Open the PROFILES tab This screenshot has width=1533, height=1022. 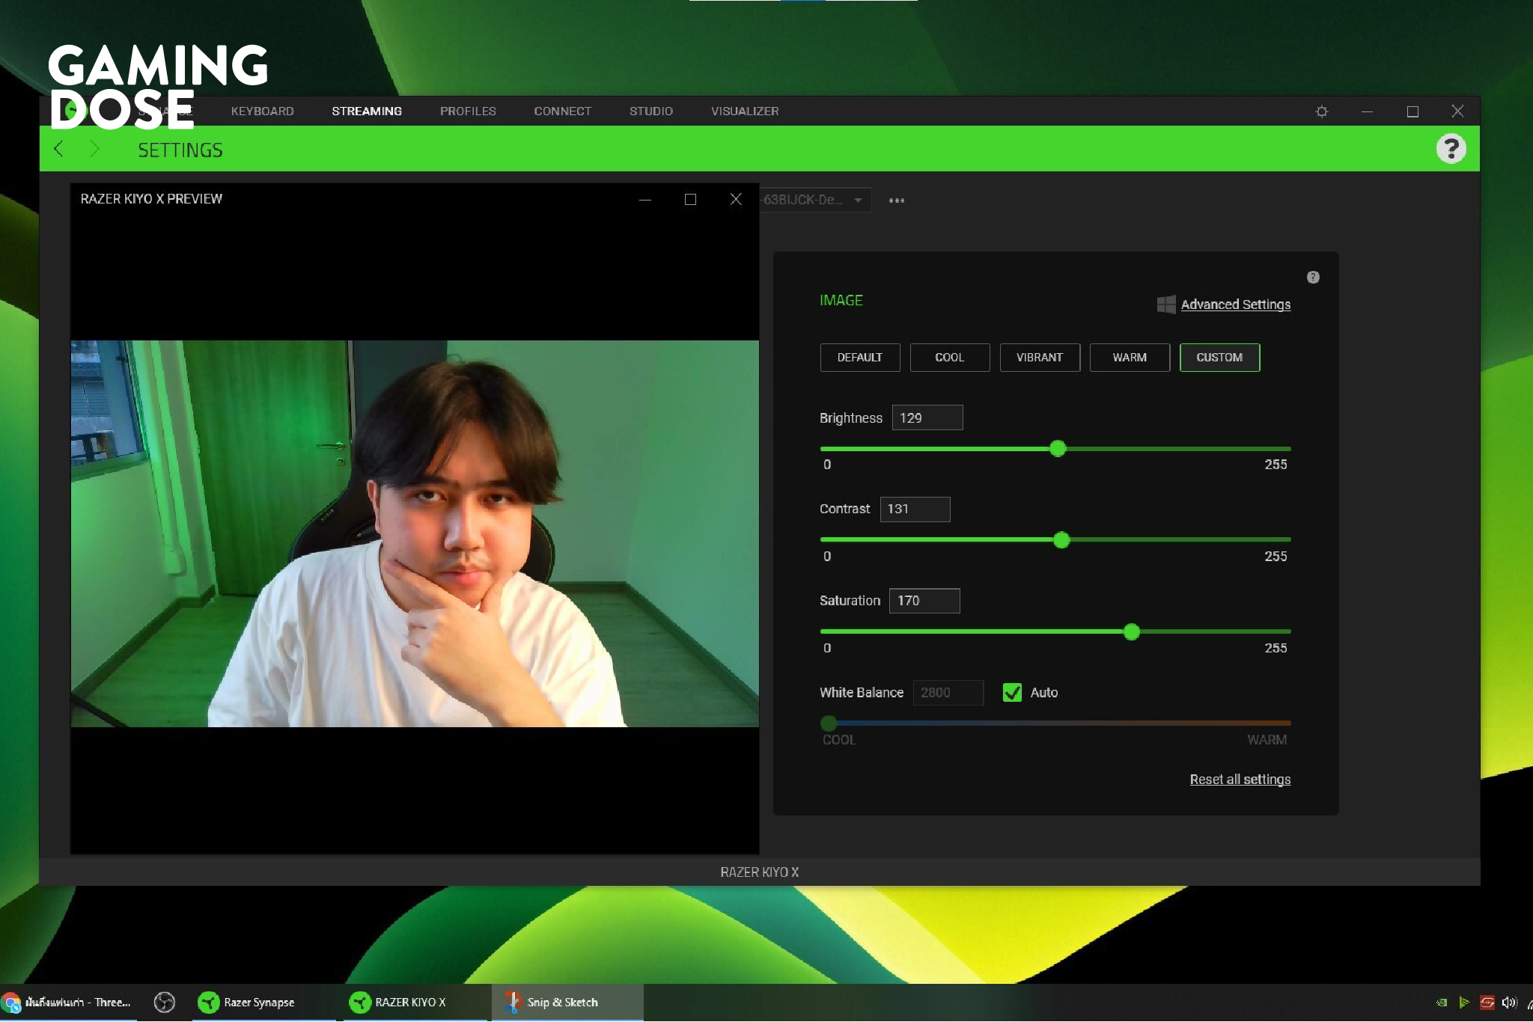(x=468, y=111)
